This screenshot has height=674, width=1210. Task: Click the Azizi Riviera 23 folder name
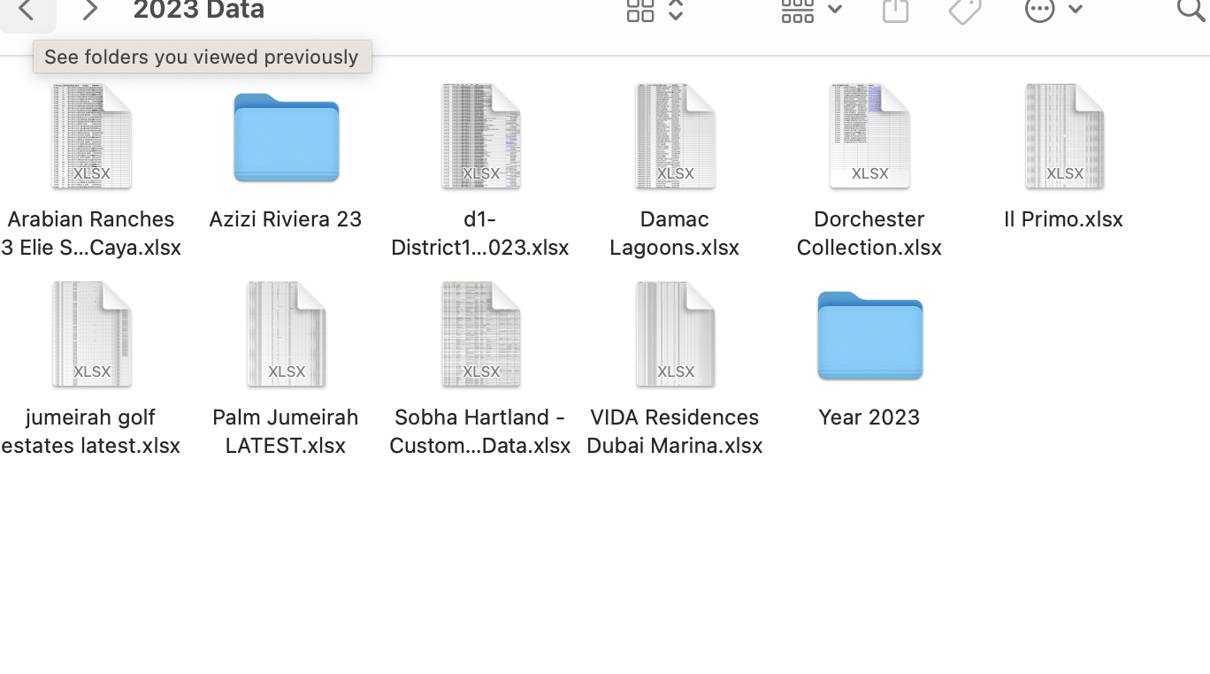point(285,218)
